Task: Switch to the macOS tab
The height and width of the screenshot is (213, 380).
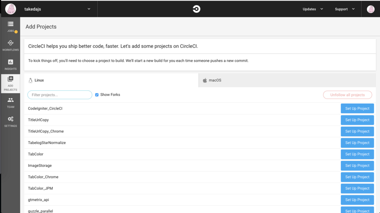Action: tap(287, 80)
